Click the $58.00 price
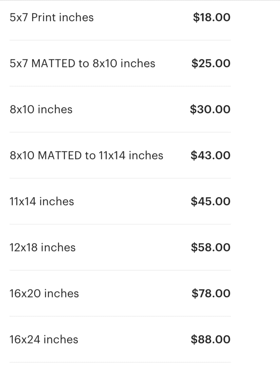Viewport: 280px width, 368px height. [x=211, y=247]
